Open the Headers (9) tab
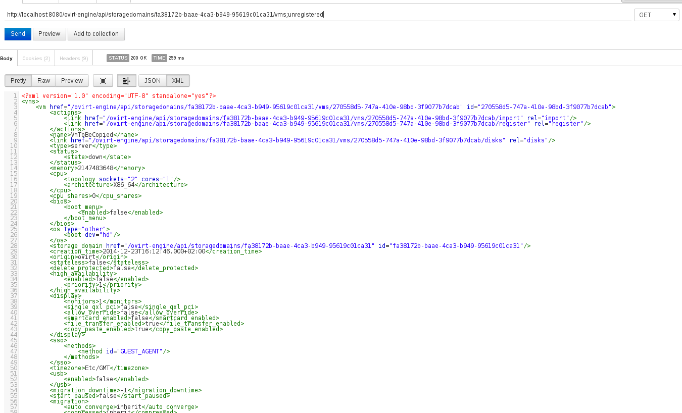 pos(73,58)
